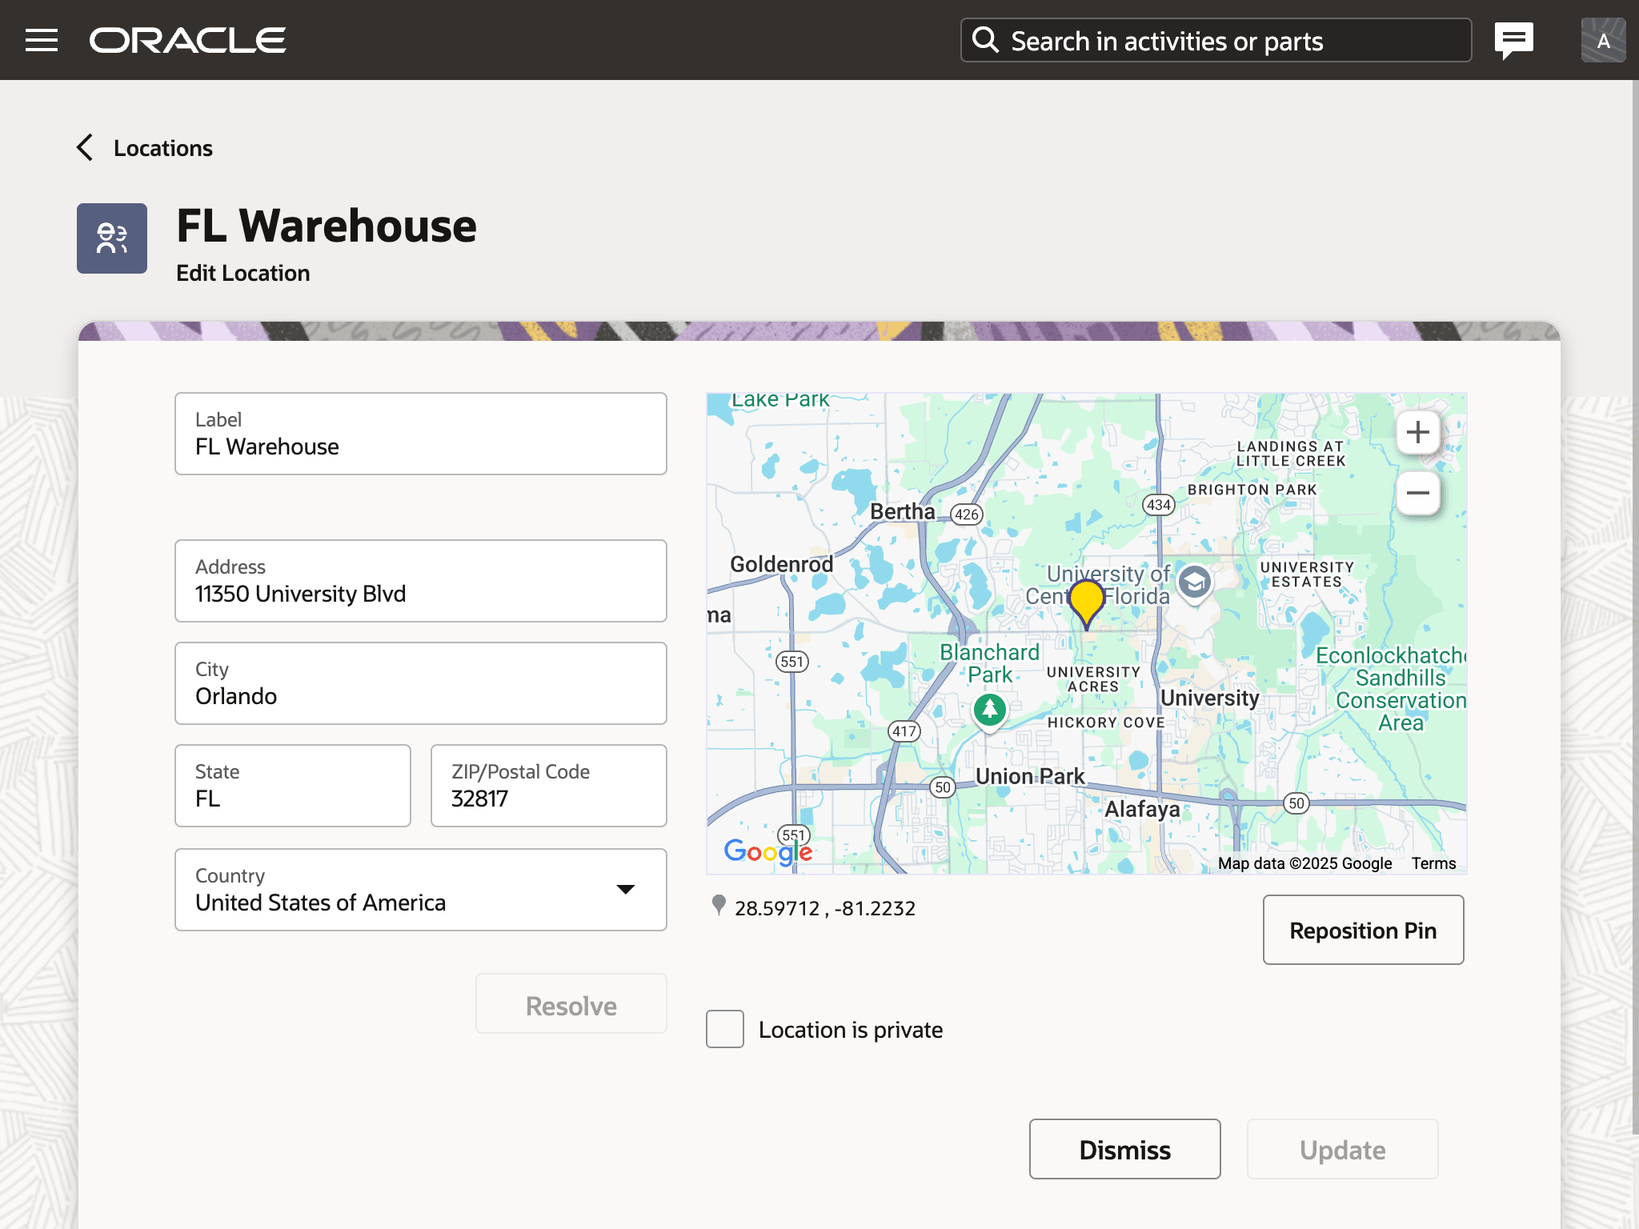Click the Update button

(1342, 1149)
